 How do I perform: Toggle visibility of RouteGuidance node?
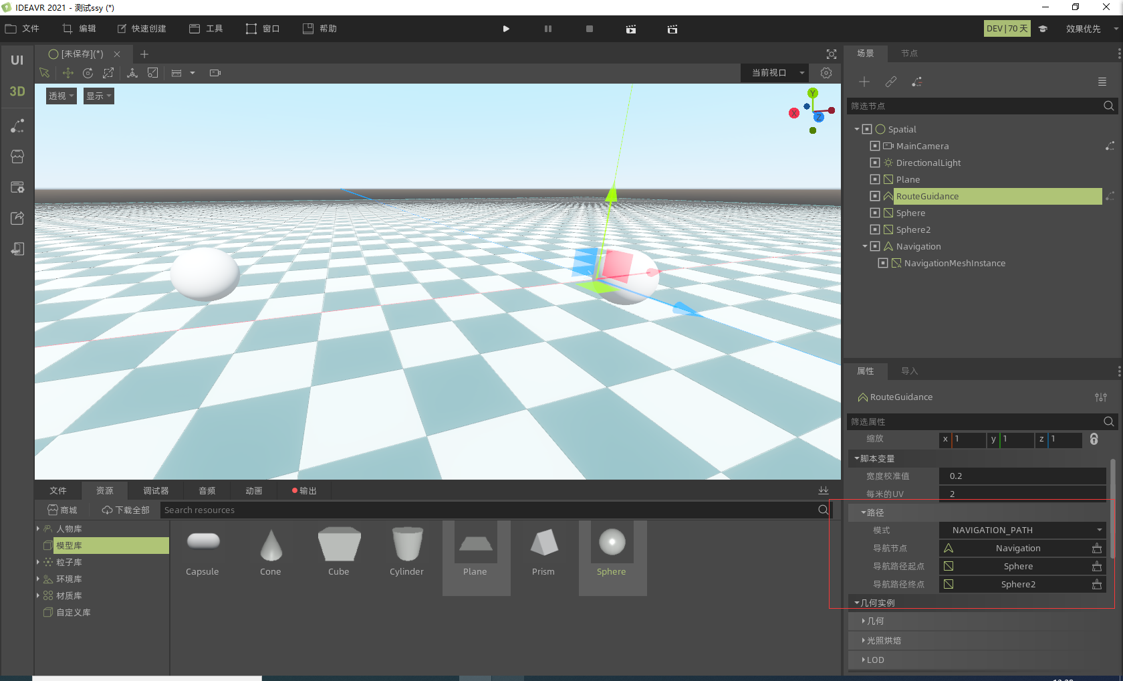(x=875, y=196)
